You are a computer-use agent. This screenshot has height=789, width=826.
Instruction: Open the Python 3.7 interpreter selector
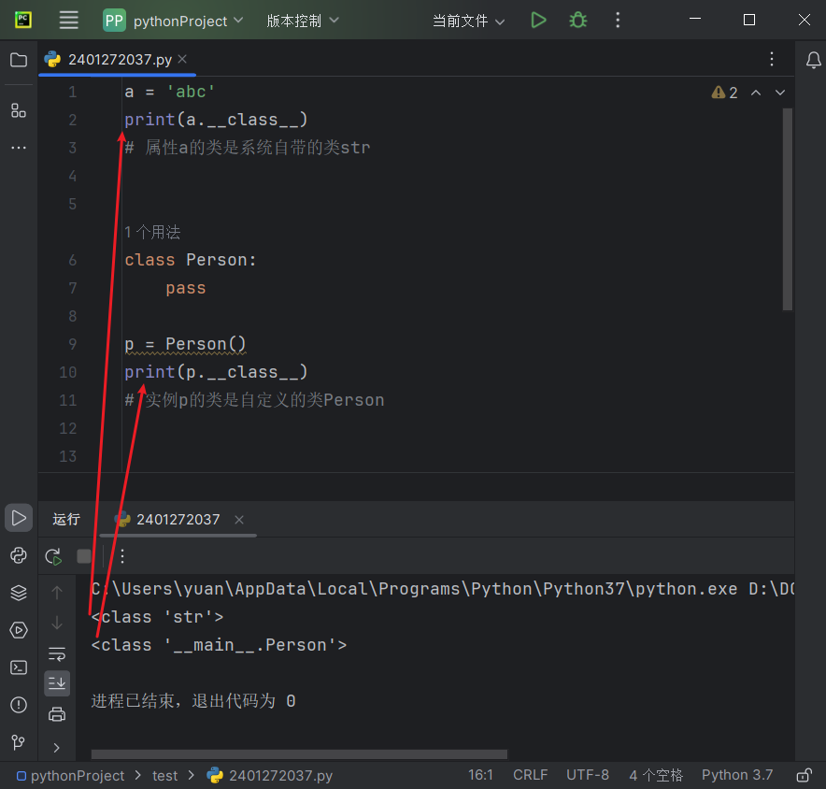[737, 775]
